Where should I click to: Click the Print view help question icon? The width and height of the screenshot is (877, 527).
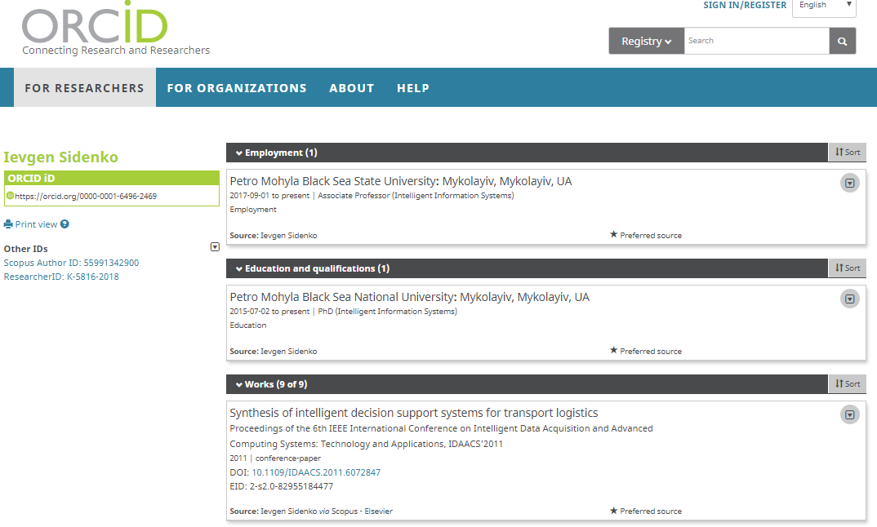pos(65,224)
